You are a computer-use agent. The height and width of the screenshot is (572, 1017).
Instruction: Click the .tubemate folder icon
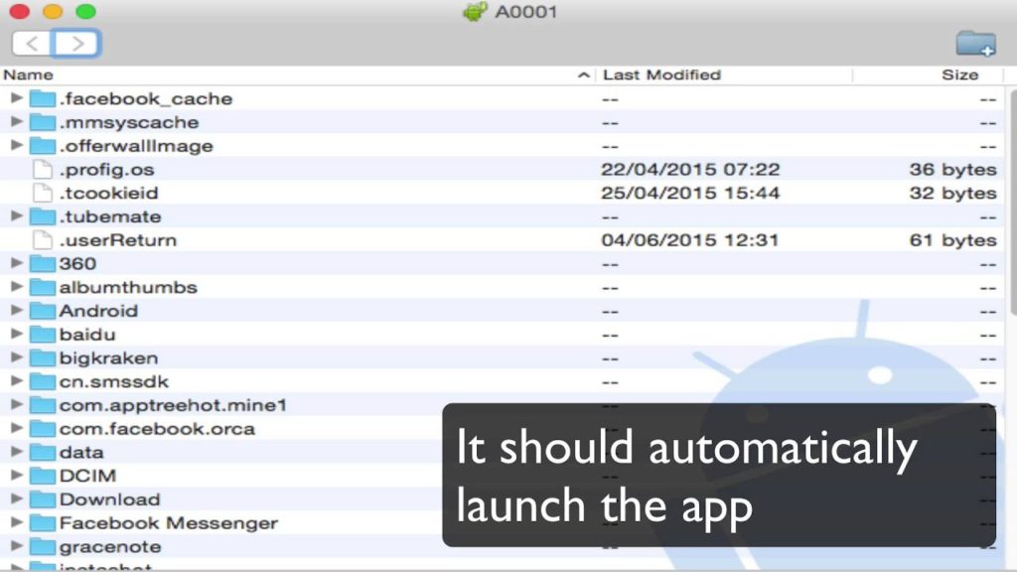coord(42,215)
